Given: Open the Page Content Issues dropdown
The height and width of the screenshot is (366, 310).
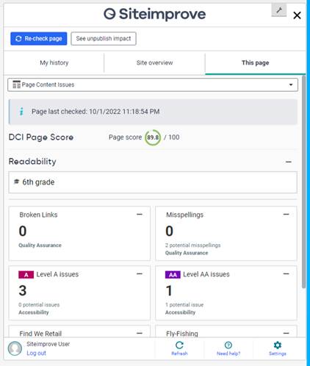Looking at the screenshot, I should click(x=153, y=85).
